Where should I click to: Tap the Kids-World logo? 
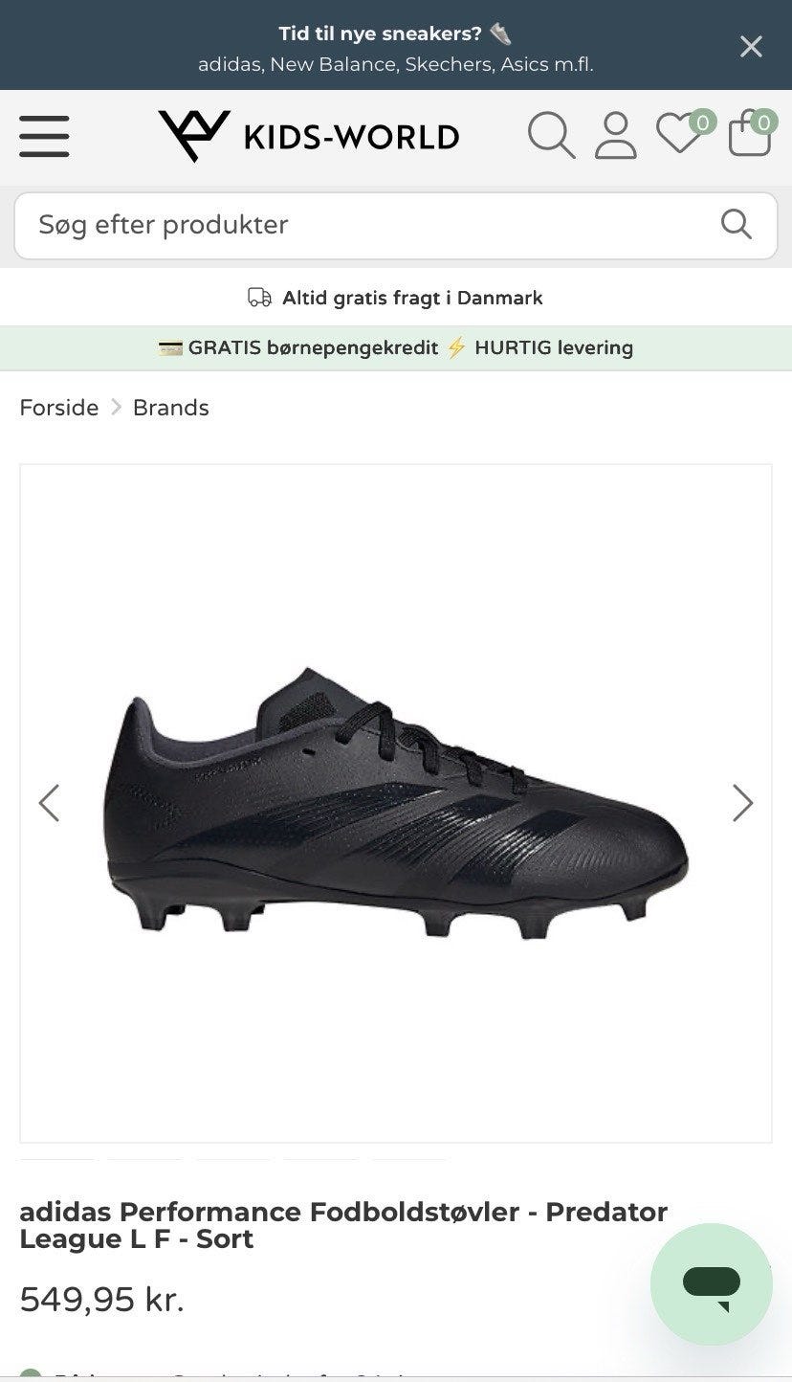coord(308,136)
